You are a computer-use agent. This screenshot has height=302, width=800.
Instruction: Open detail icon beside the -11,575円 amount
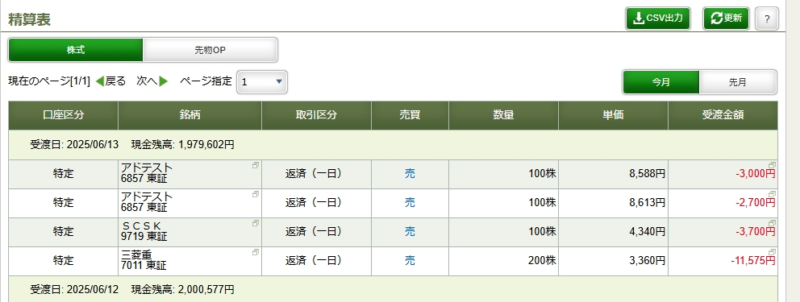(x=772, y=252)
